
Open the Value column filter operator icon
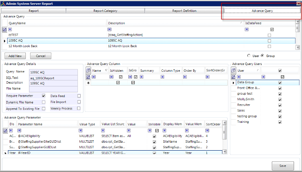point(129,131)
